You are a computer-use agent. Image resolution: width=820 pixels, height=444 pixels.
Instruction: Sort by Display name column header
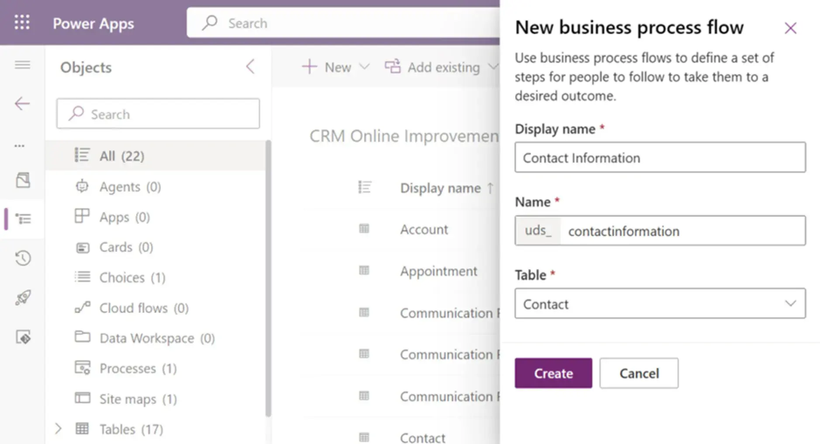(x=447, y=188)
